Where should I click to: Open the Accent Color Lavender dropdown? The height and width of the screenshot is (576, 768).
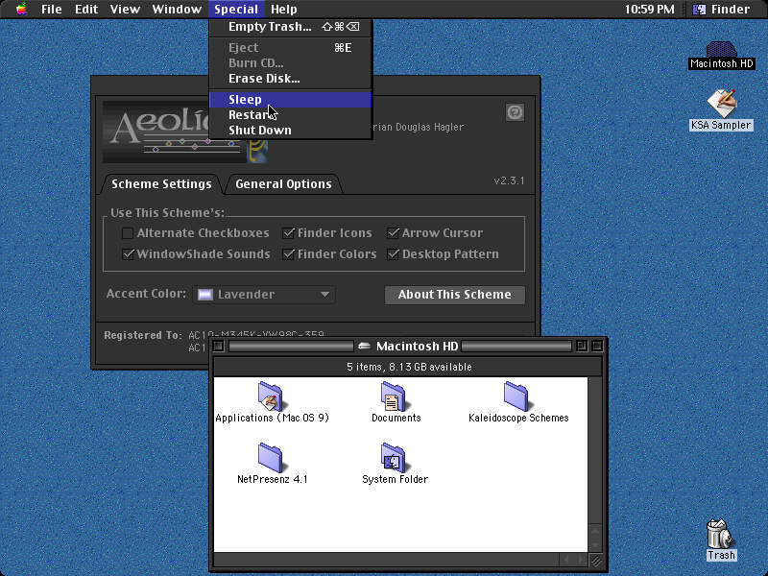tap(264, 295)
